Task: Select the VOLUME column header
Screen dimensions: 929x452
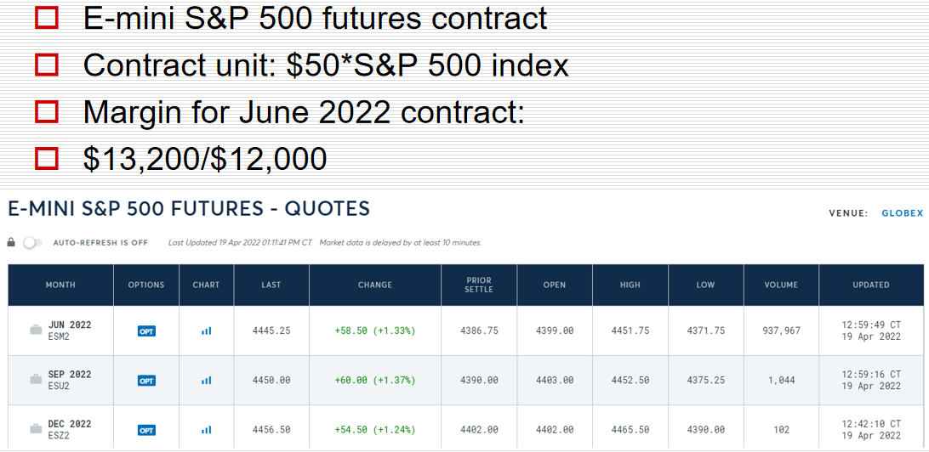Action: click(x=781, y=285)
